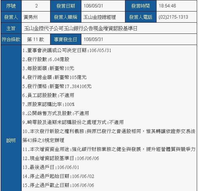
Task: Select the title 玉山金控總經理
Action: pos(100,17)
